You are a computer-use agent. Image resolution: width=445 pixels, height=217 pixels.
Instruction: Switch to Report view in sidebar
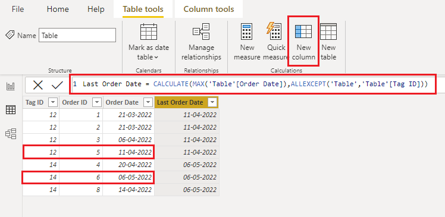[11, 86]
